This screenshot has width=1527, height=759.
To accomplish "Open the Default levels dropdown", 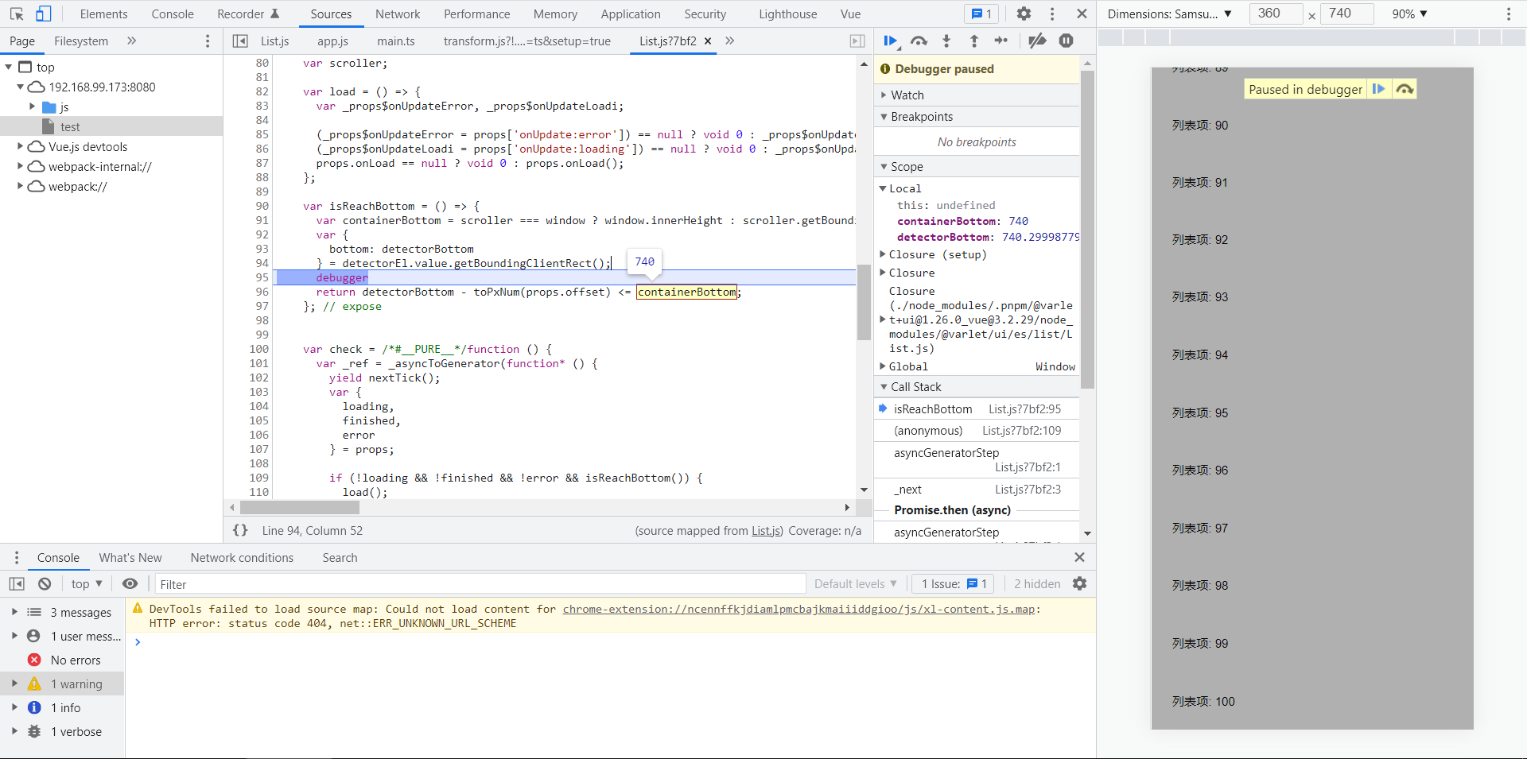I will coord(854,583).
